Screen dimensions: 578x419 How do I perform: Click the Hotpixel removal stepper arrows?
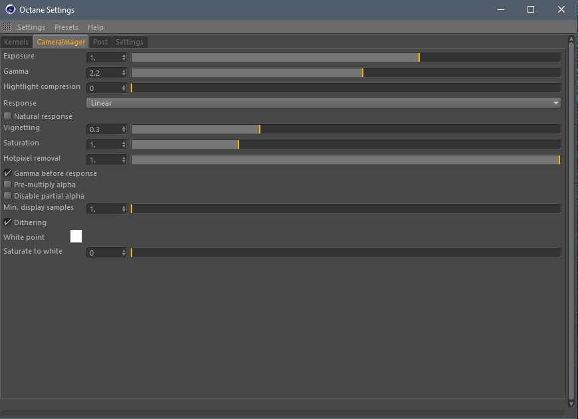124,160
